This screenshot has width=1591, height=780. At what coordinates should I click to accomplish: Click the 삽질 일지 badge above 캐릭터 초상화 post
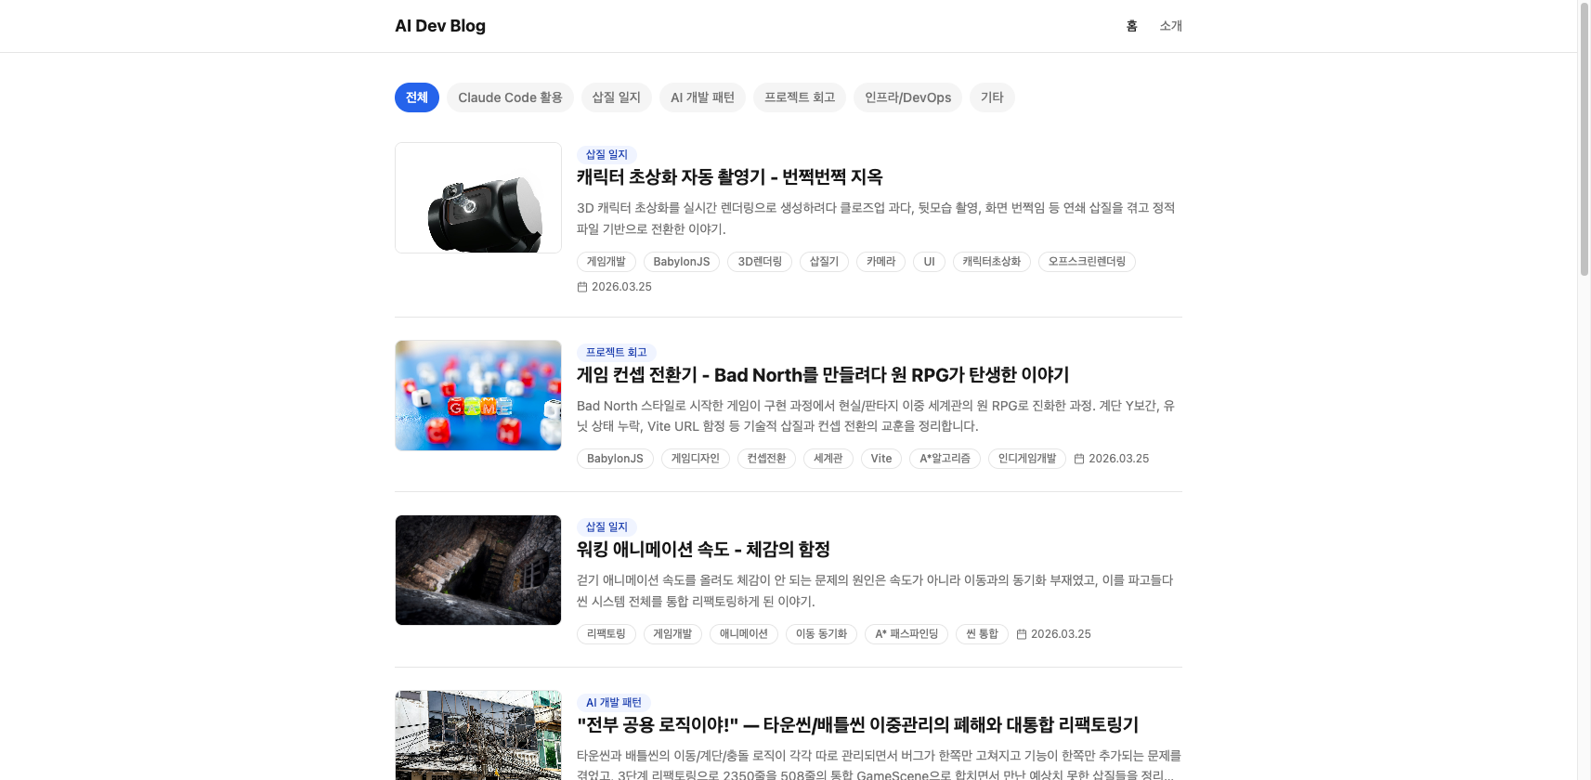[606, 154]
